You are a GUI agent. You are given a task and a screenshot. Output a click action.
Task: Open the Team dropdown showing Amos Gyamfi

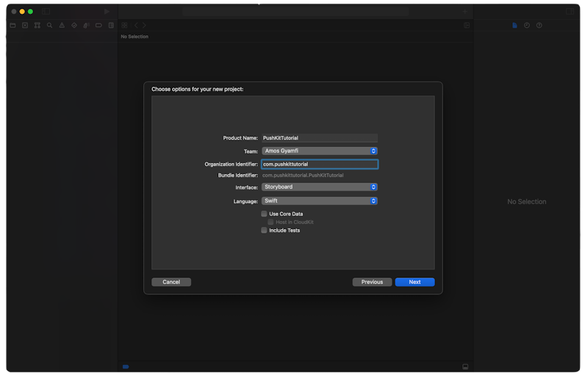tap(319, 151)
